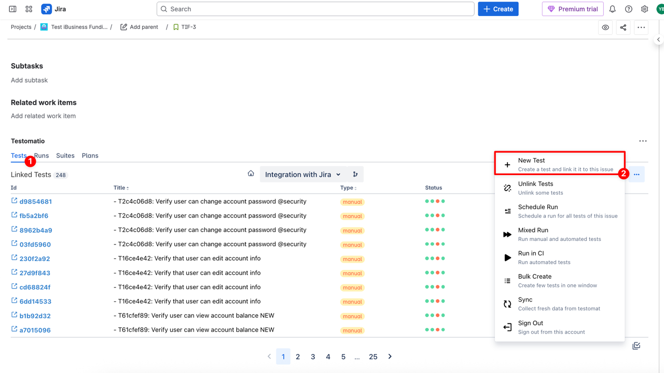The width and height of the screenshot is (664, 373).
Task: Click status dots of first test row
Action: pos(435,202)
